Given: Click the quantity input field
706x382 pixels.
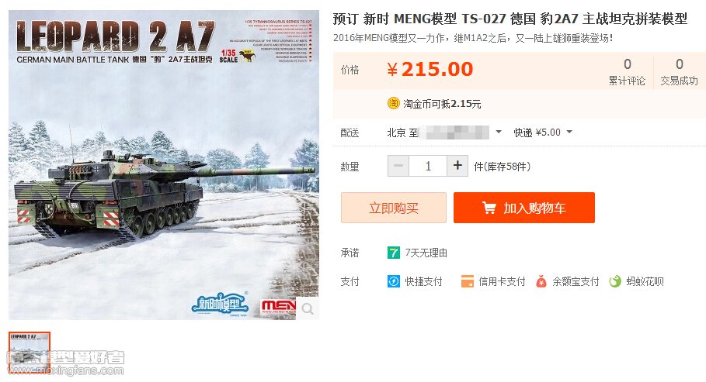Looking at the screenshot, I should click(428, 166).
